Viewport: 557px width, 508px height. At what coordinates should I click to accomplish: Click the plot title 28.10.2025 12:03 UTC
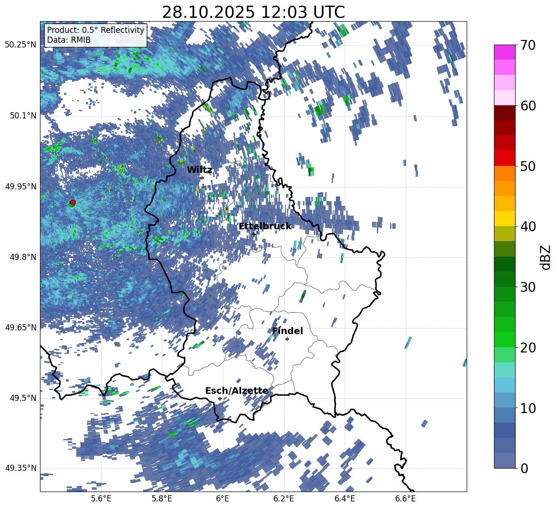click(x=253, y=12)
